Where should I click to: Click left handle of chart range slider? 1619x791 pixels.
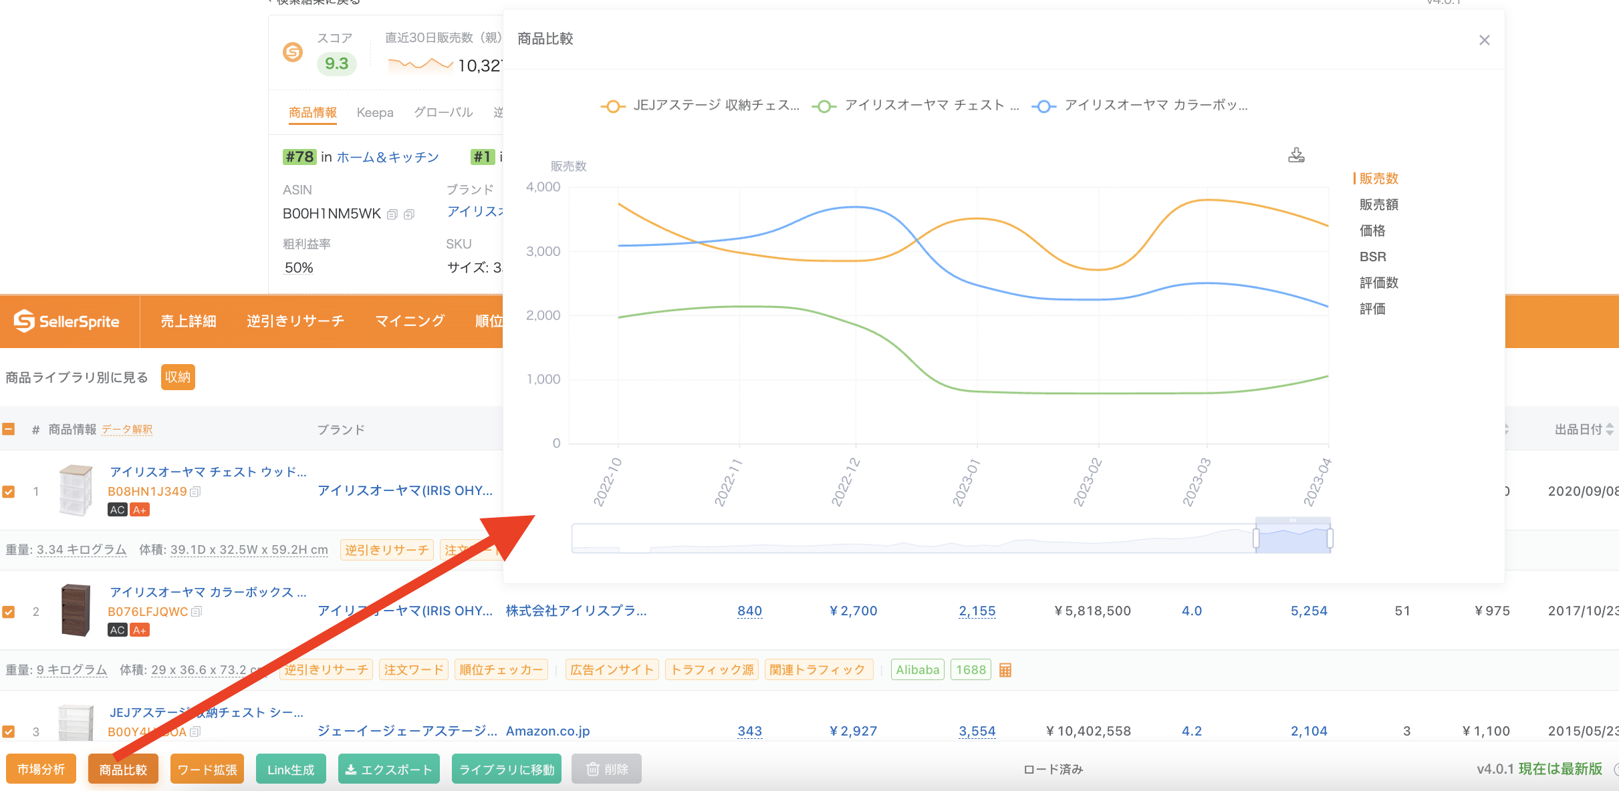(1256, 538)
